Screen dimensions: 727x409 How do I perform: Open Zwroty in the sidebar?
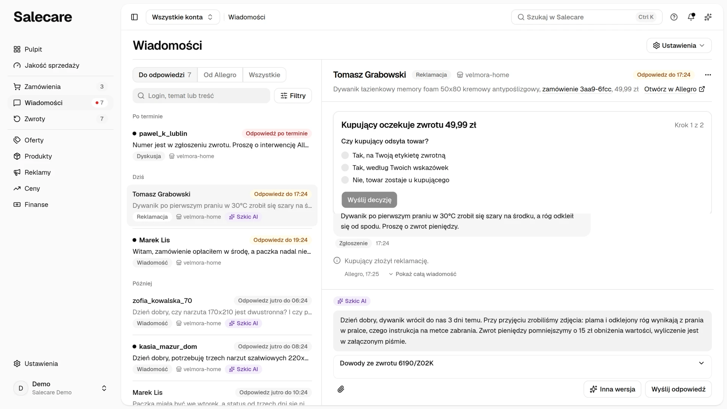[x=61, y=119]
